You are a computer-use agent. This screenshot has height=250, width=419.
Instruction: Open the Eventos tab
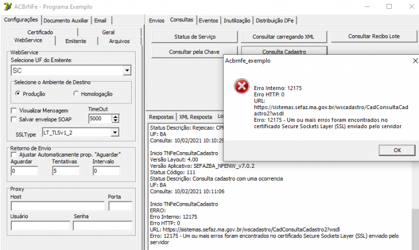tap(208, 21)
